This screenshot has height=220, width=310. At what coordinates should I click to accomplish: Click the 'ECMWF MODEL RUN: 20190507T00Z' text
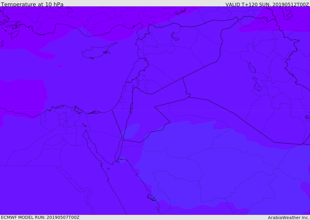click(x=40, y=217)
